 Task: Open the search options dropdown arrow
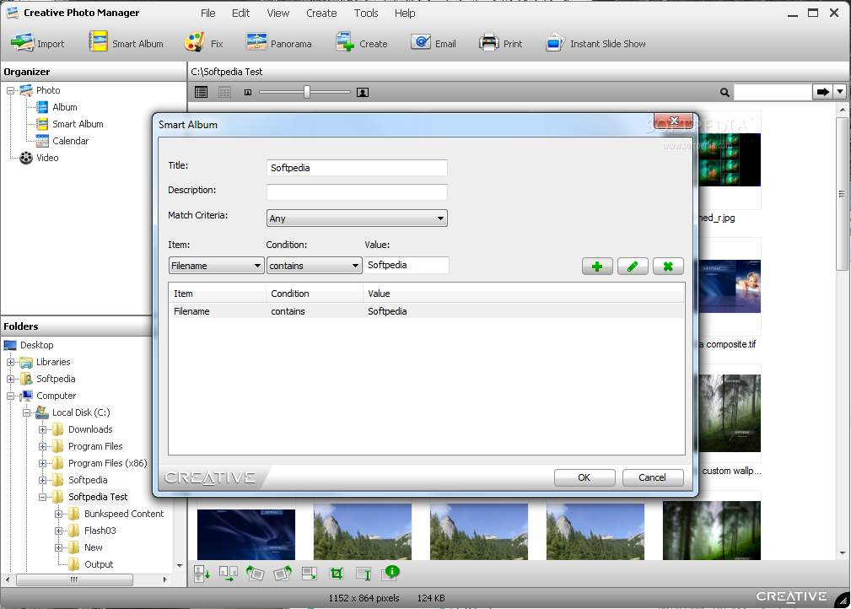tap(840, 92)
